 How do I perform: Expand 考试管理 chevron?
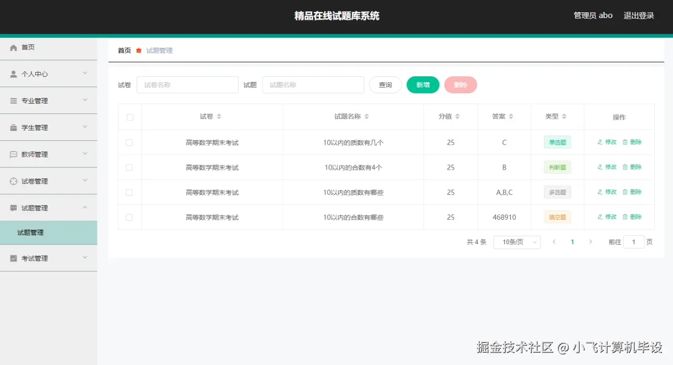click(85, 258)
